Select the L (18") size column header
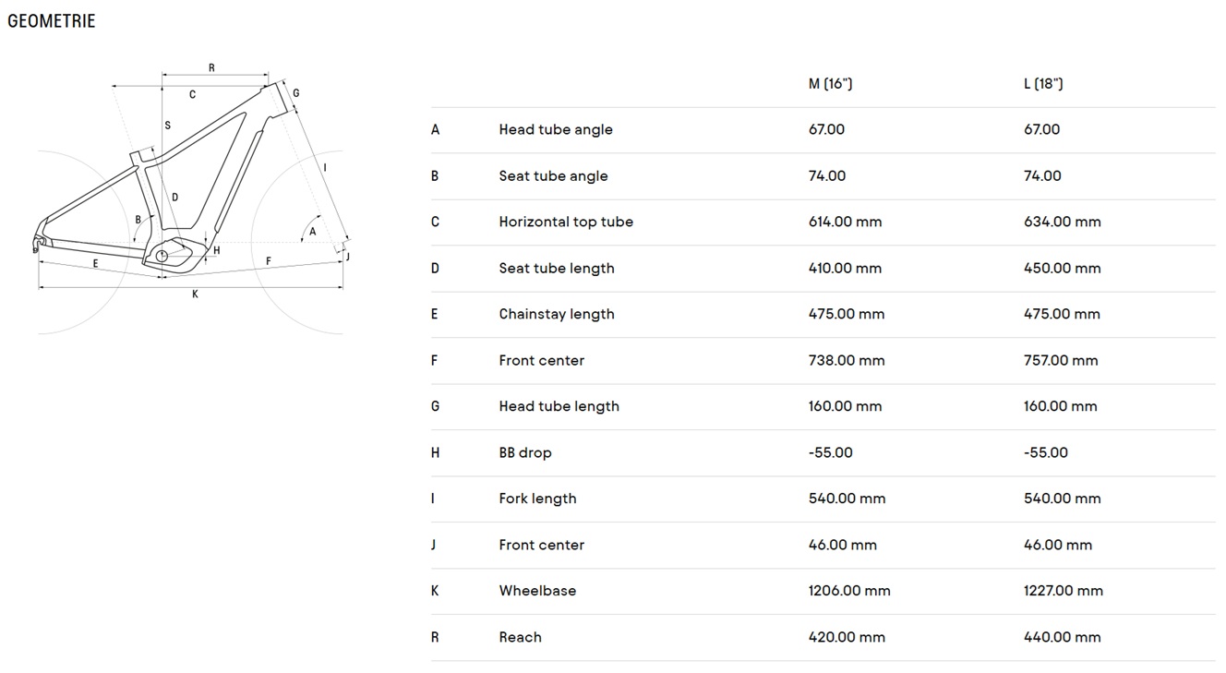This screenshot has height=673, width=1226. coord(1043,84)
